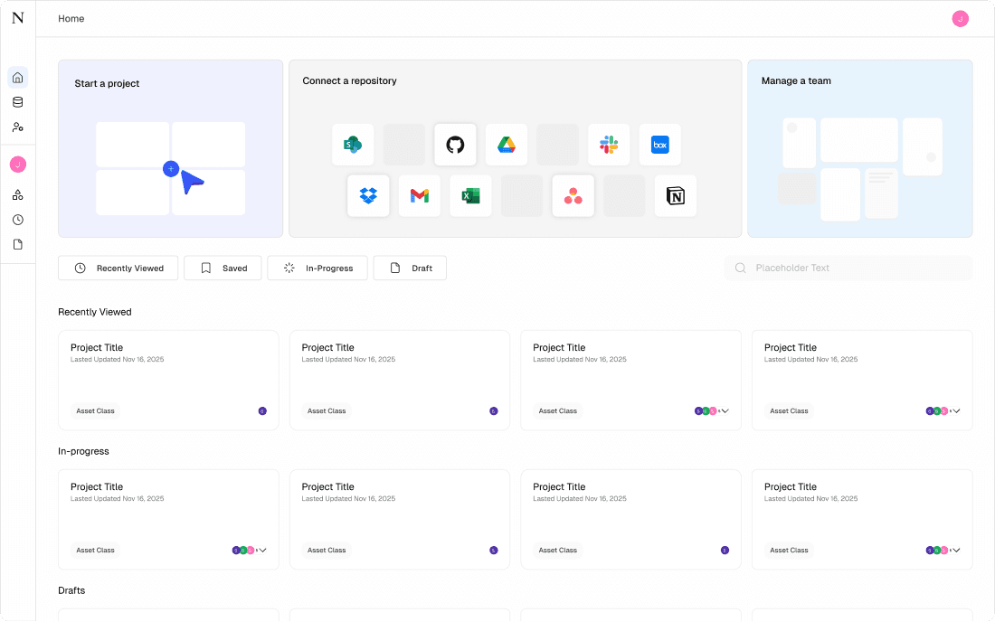The width and height of the screenshot is (995, 622).
Task: Open the clock history icon in sidebar
Action: [x=18, y=220]
